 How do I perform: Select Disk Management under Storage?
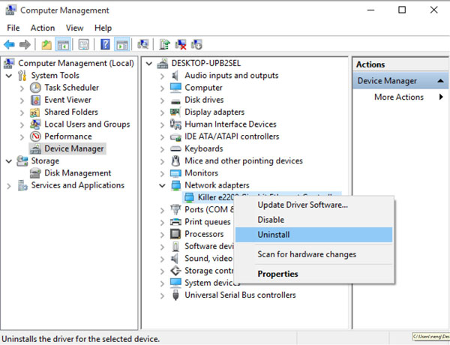77,173
